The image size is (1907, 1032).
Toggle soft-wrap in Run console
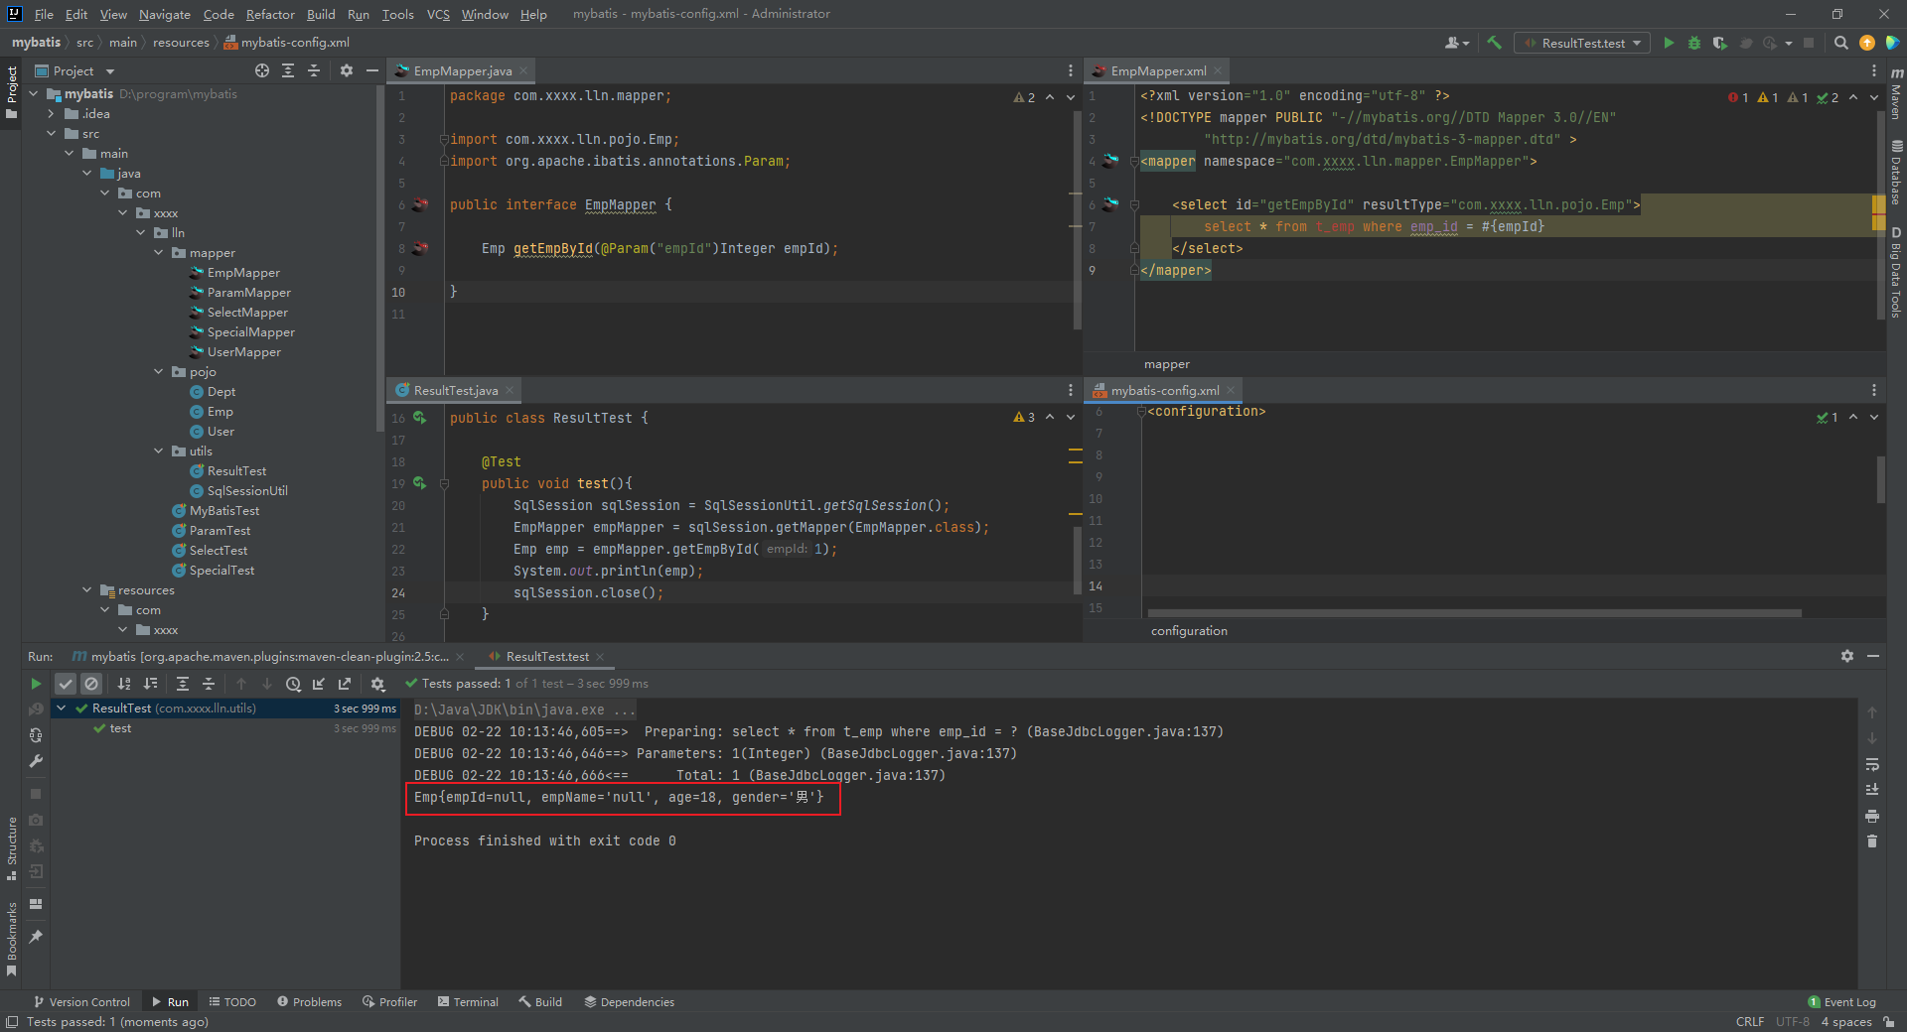[x=1872, y=764]
